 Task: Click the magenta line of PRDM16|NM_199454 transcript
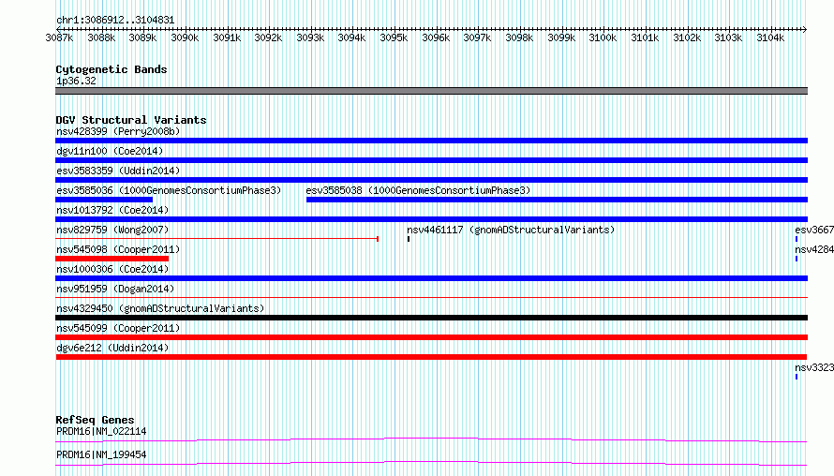[431, 463]
